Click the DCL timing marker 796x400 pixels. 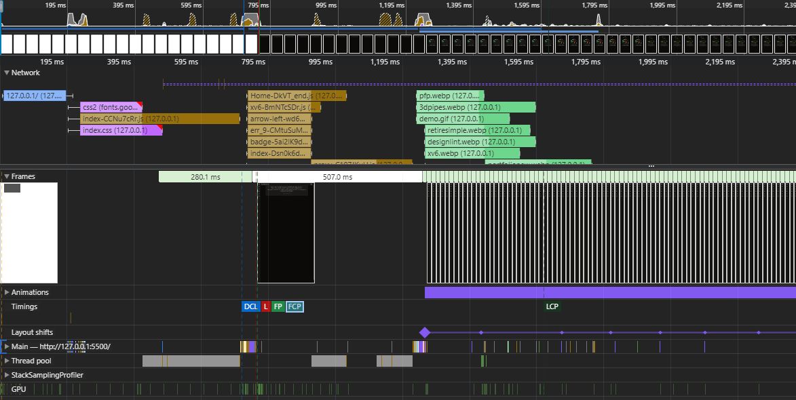tap(250, 306)
